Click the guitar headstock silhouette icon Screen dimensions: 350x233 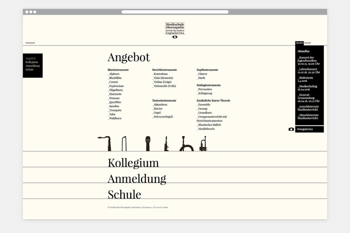pos(148,143)
